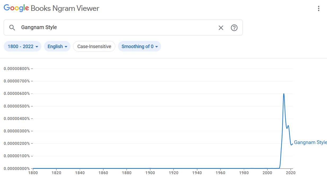Click the 1880 x-axis label
Viewport: 327px width, 176px height.
(127, 173)
